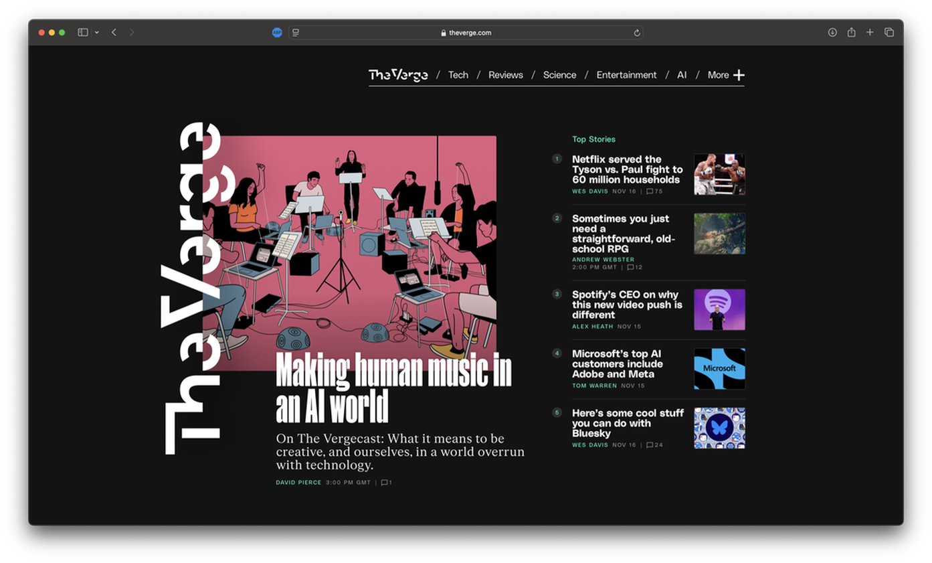Screen dimensions: 932x563
Task: Open the orchestra illustration hero image
Action: click(349, 252)
